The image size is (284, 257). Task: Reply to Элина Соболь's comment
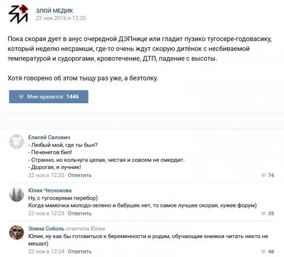(x=80, y=251)
